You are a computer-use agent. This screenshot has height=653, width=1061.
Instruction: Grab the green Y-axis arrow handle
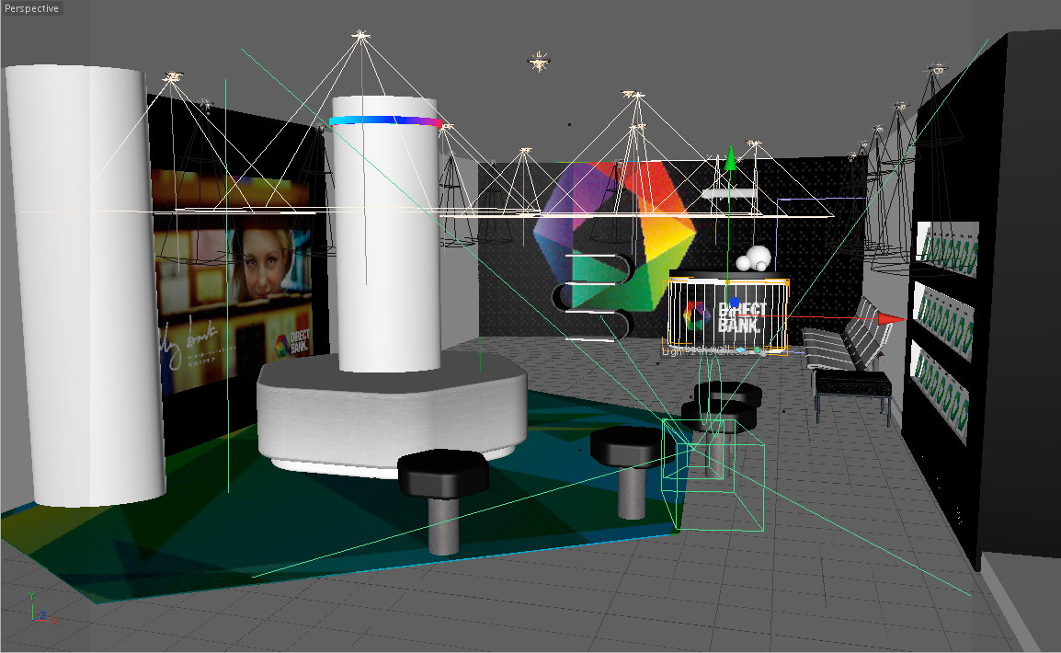click(x=729, y=158)
